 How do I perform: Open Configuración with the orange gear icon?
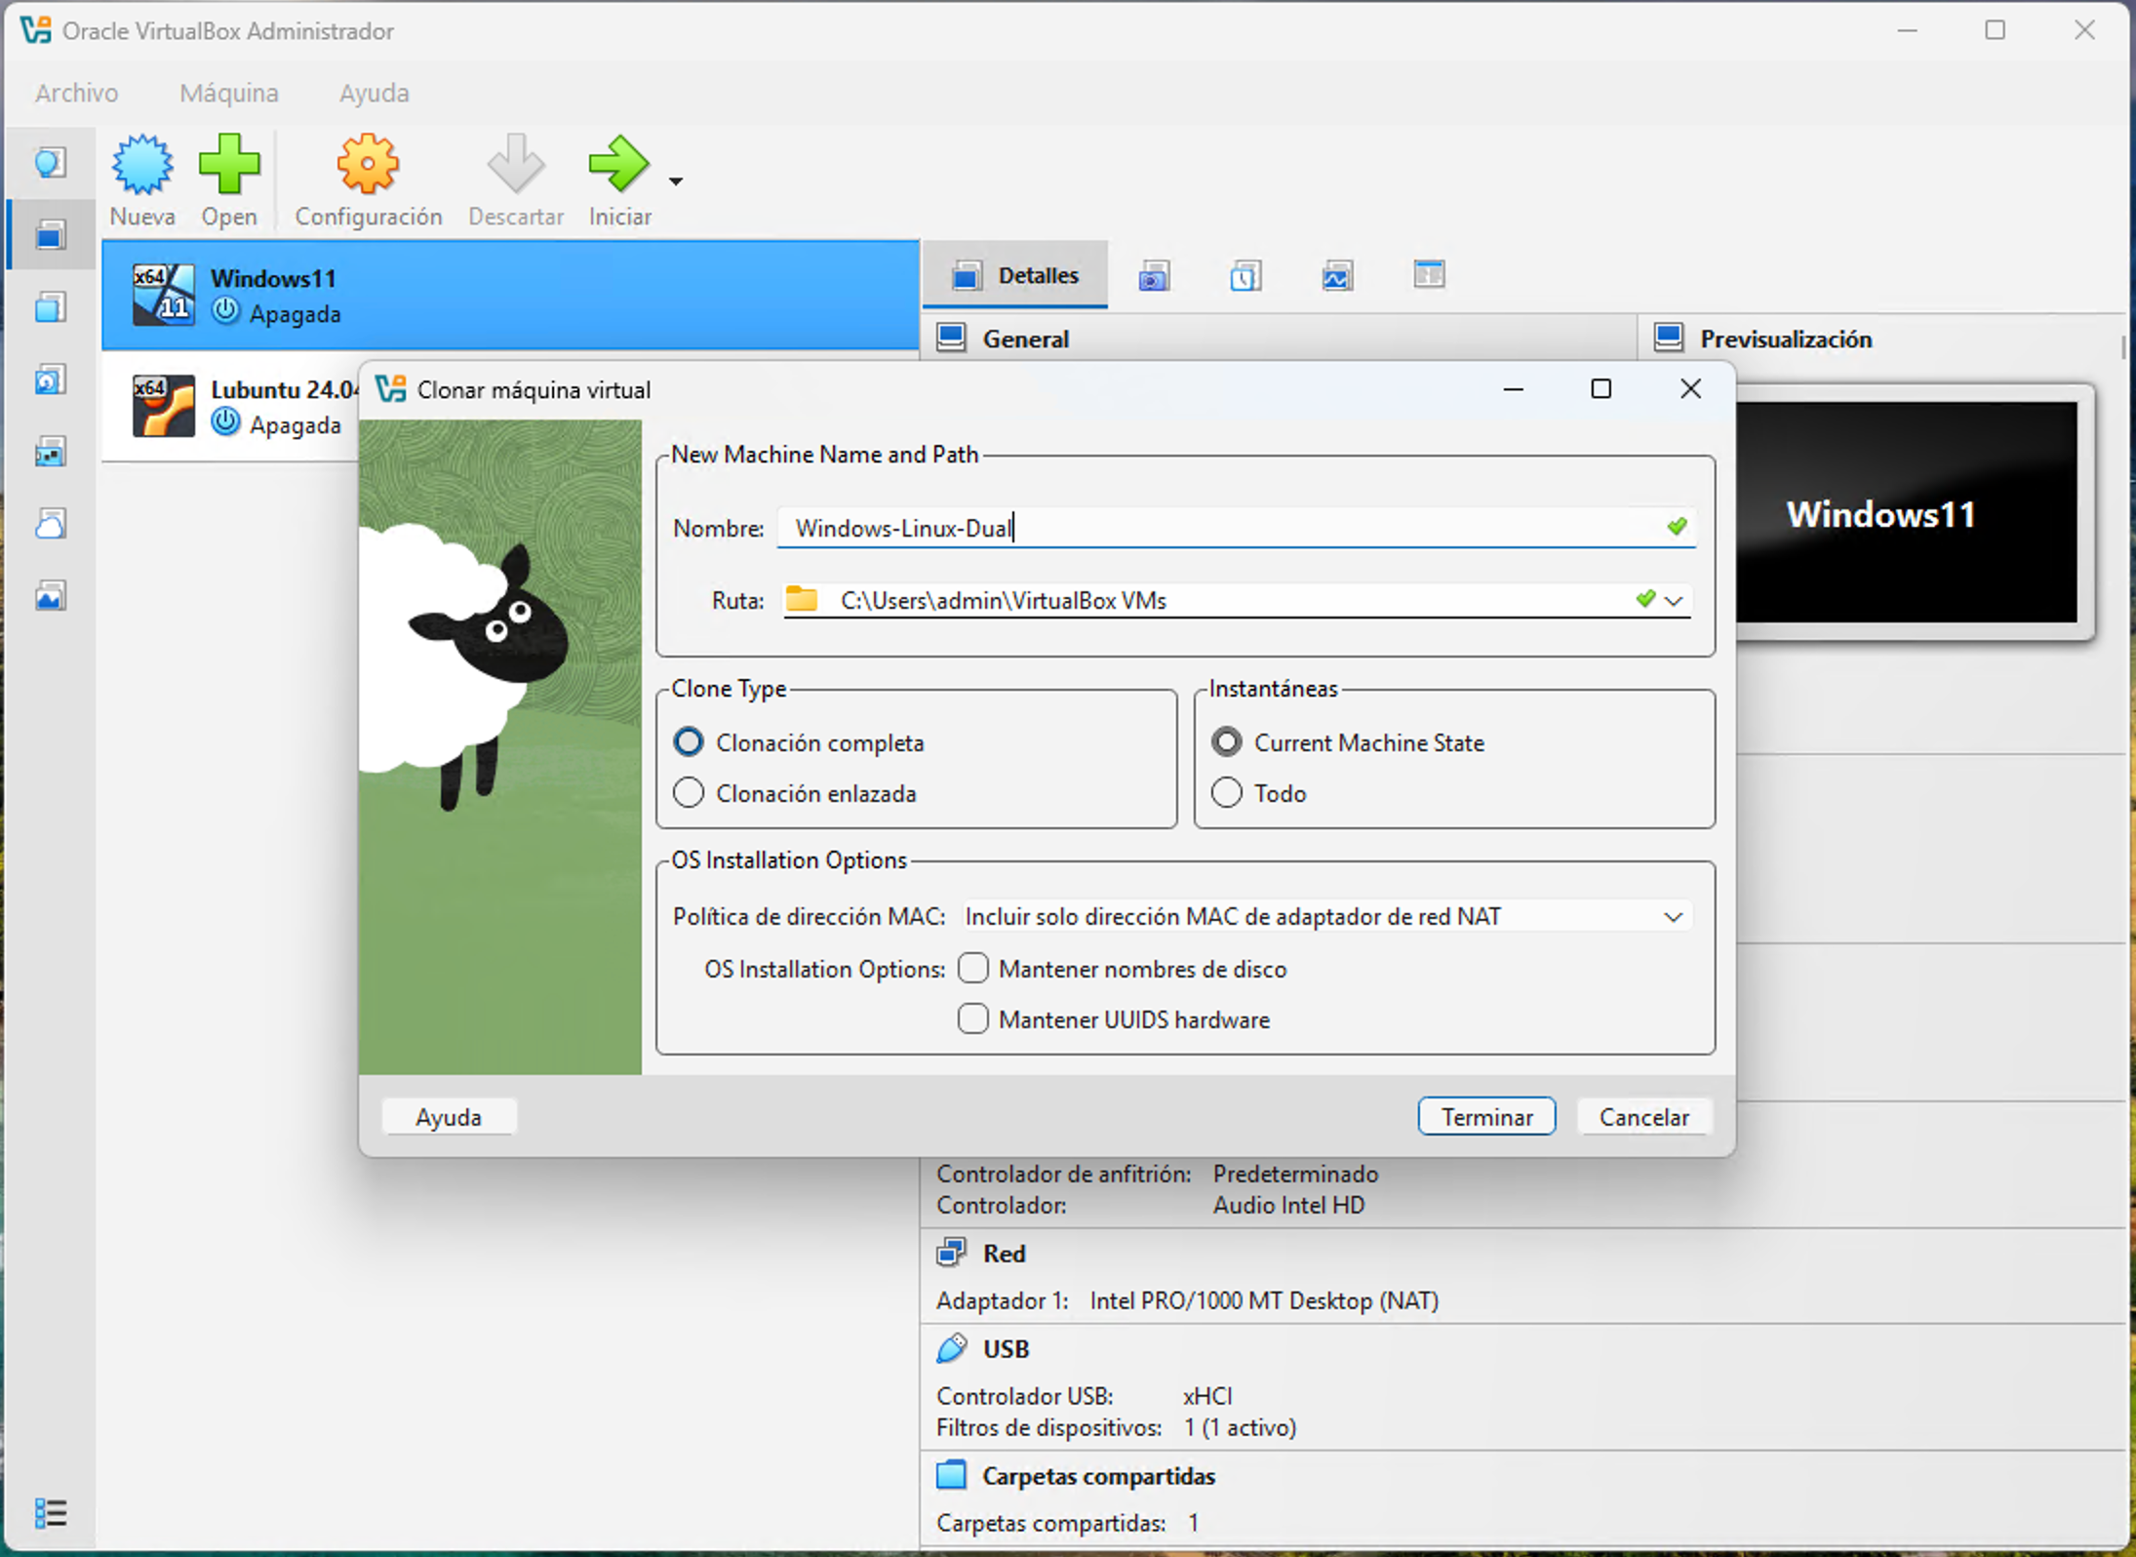[x=368, y=164]
